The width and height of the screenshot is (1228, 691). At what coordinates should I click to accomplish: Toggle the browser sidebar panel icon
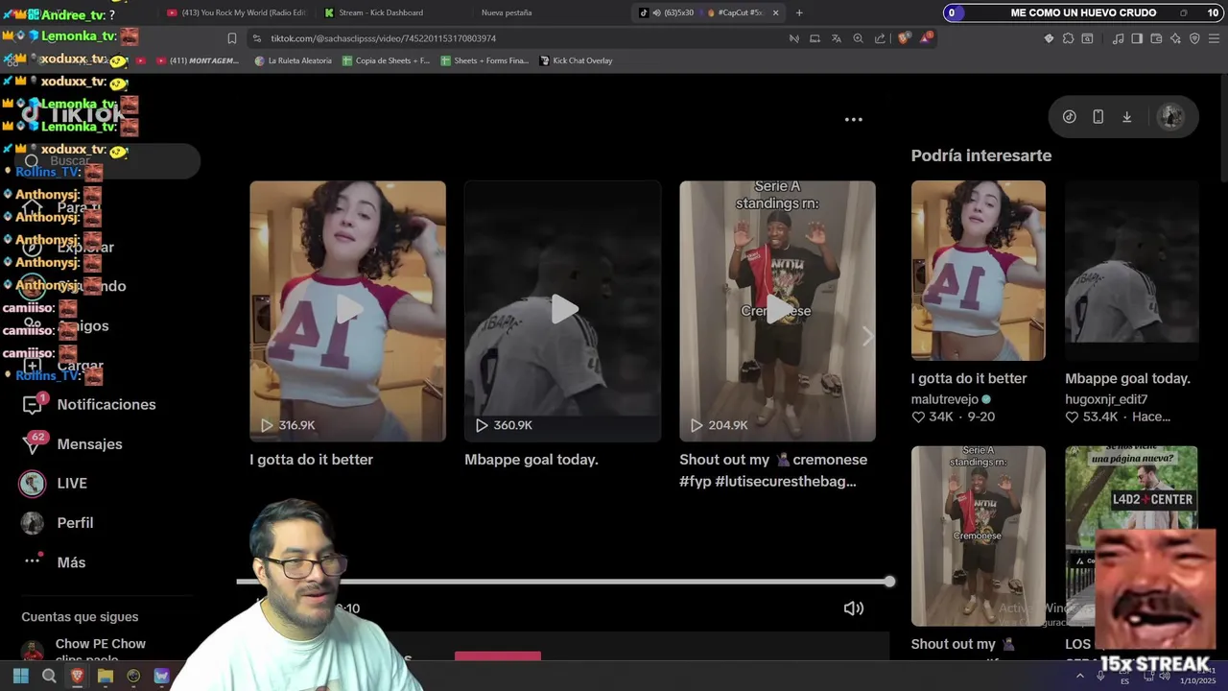click(x=1137, y=38)
